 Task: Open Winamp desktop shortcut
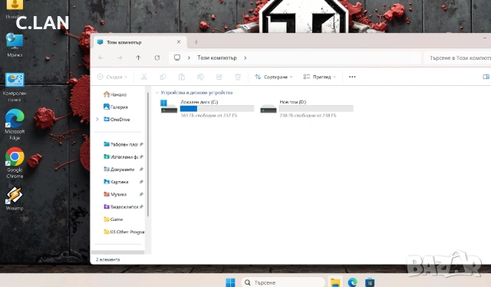(15, 198)
